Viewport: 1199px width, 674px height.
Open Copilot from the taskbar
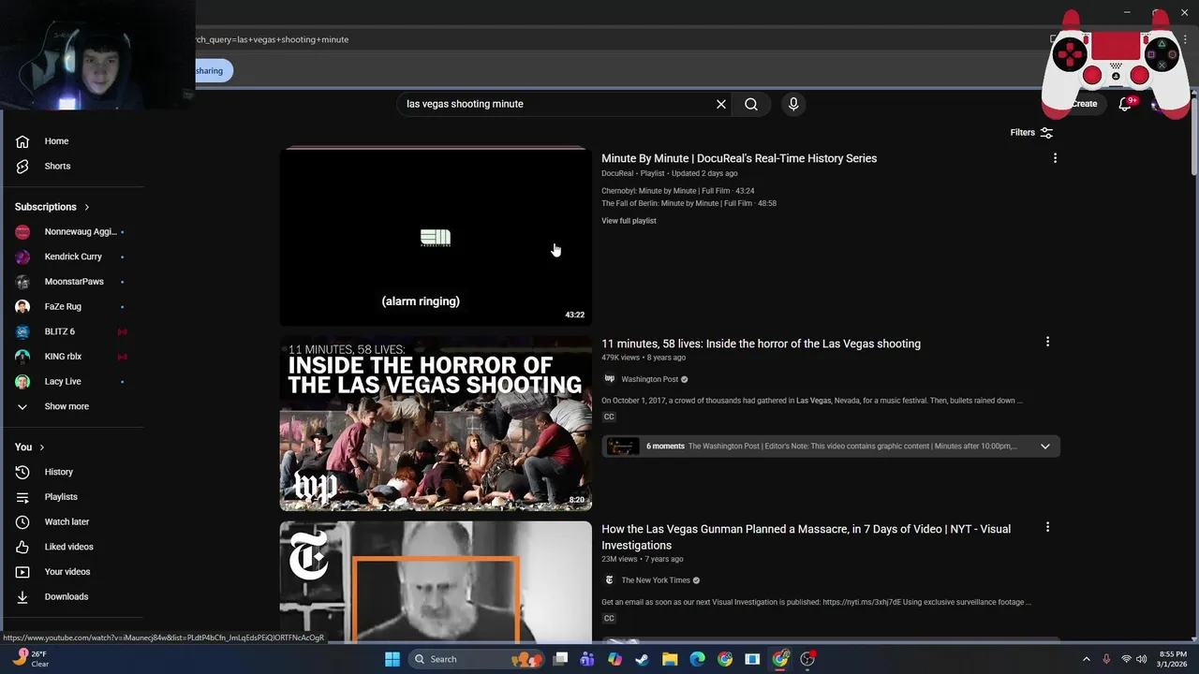click(614, 659)
